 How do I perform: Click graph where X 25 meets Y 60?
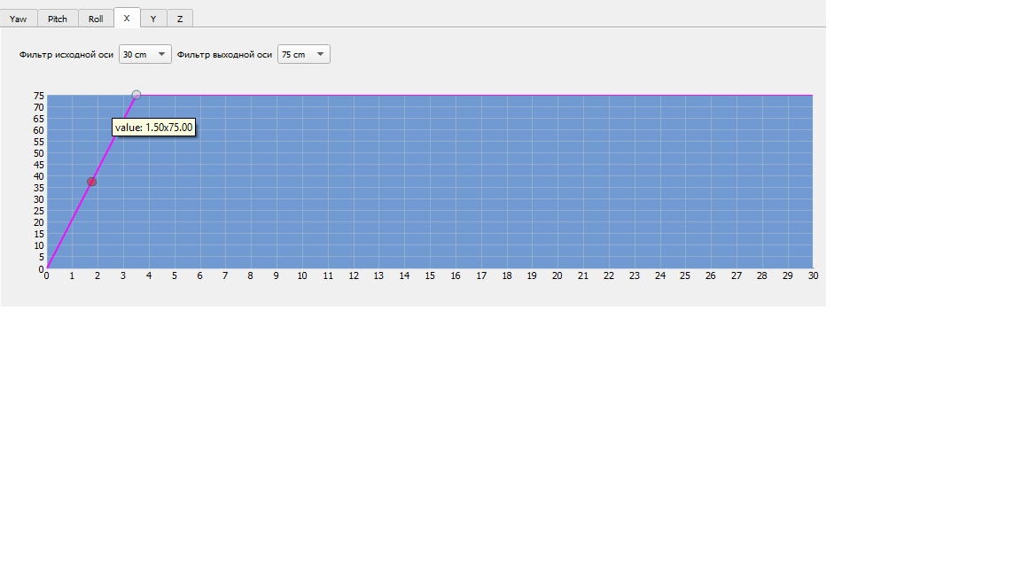tap(685, 129)
